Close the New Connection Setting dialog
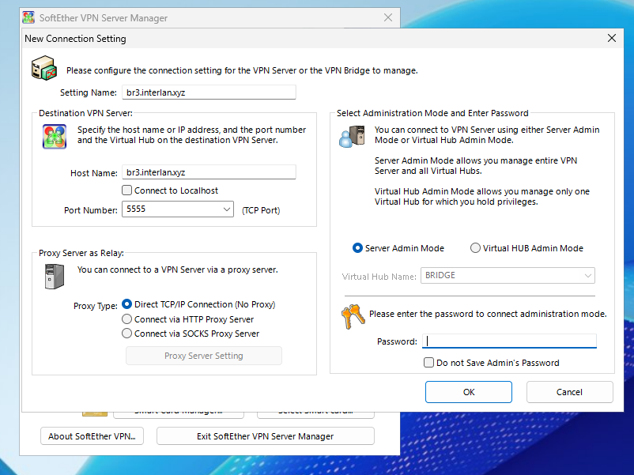 coord(612,38)
